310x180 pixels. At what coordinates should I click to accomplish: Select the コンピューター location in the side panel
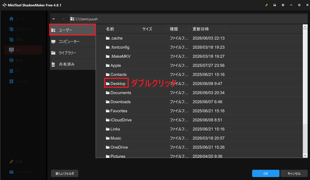[73, 42]
